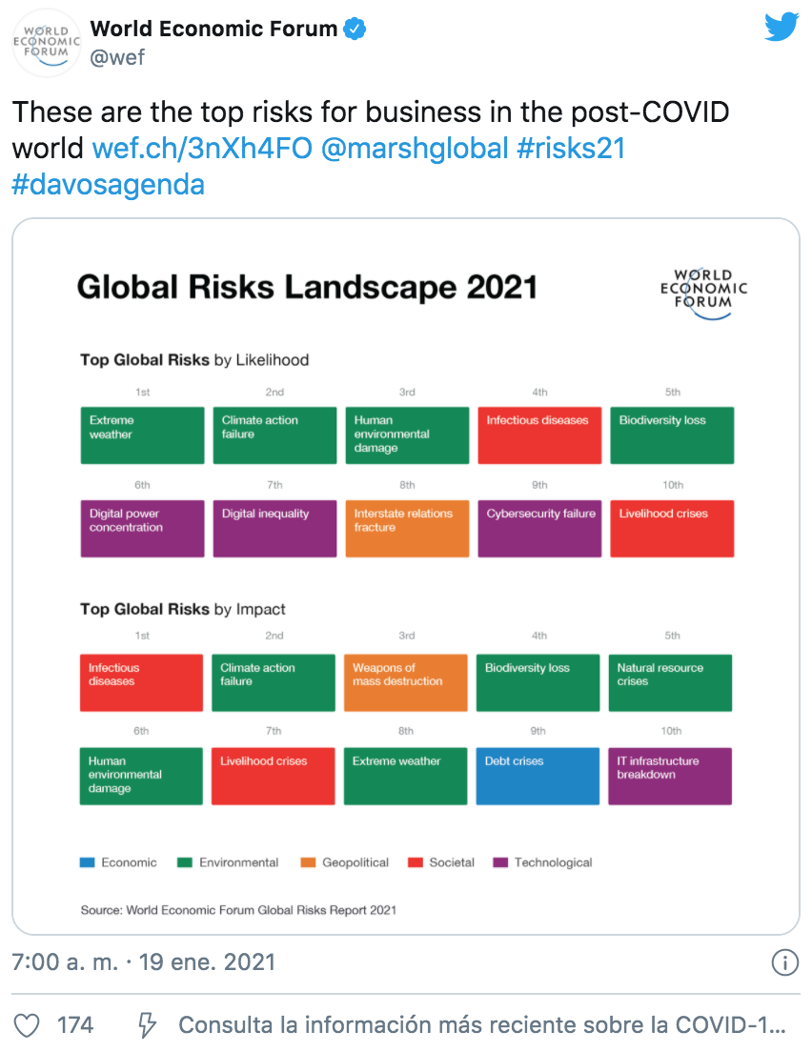Click the WEF logo inside the infographic

click(x=703, y=293)
